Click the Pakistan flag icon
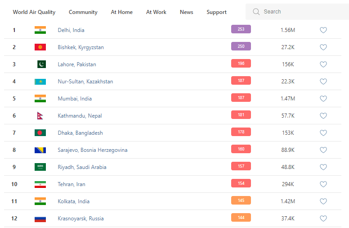This screenshot has height=228, width=349. click(x=41, y=64)
